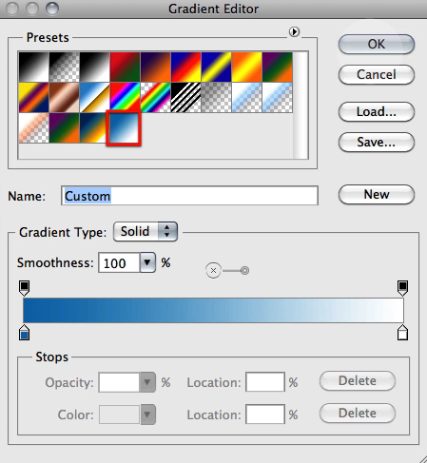Choose the rainbow spectrum gradient preset
This screenshot has height=463, width=427.
[x=126, y=98]
